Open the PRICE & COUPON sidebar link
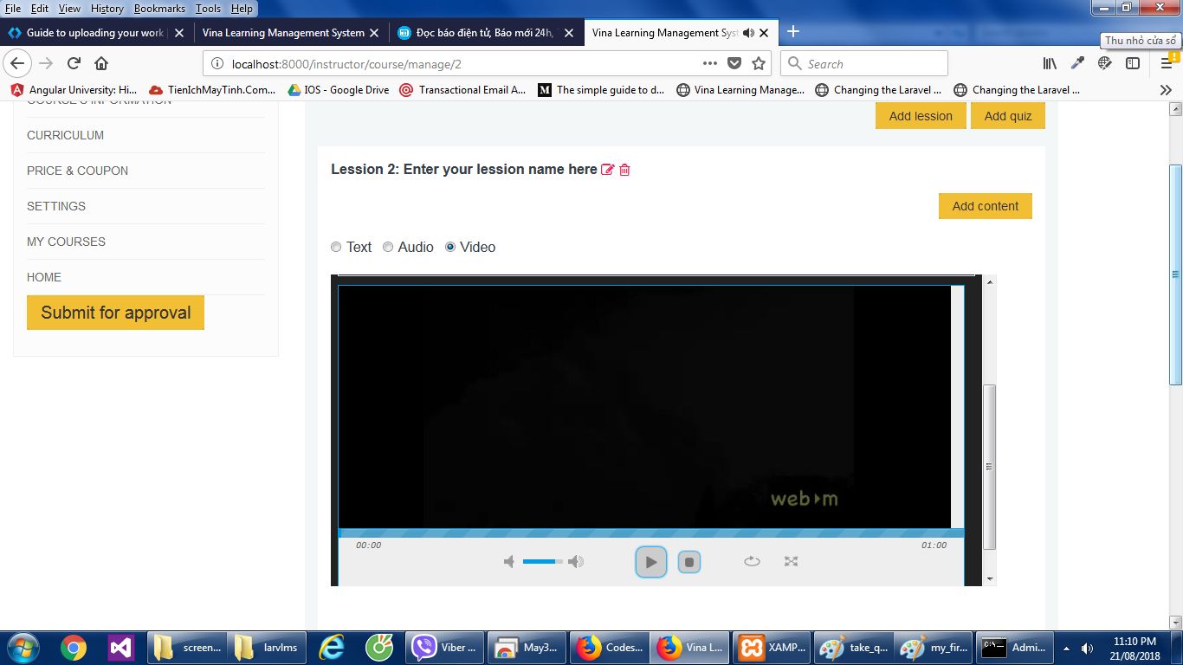 pos(77,171)
